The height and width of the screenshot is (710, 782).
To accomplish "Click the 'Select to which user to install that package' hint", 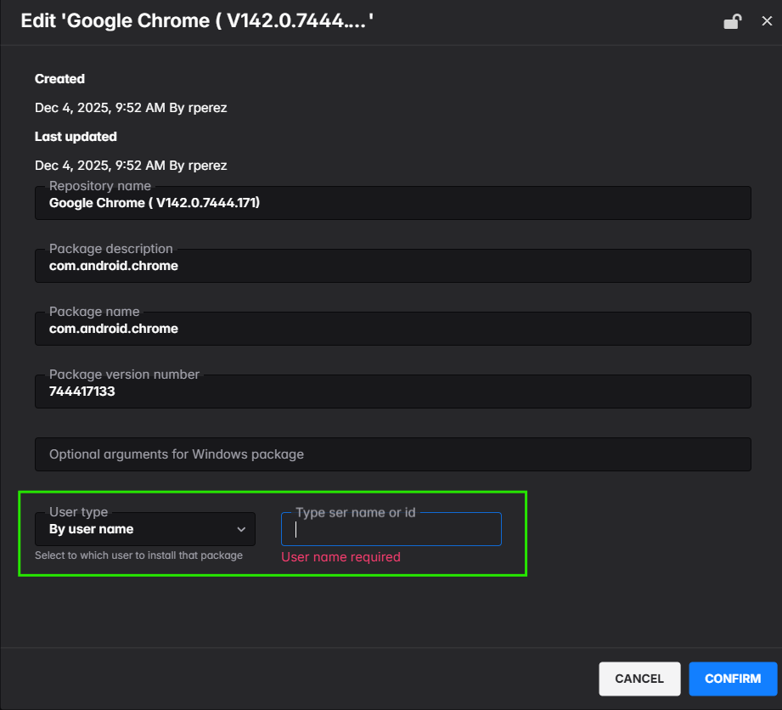I will pos(138,555).
